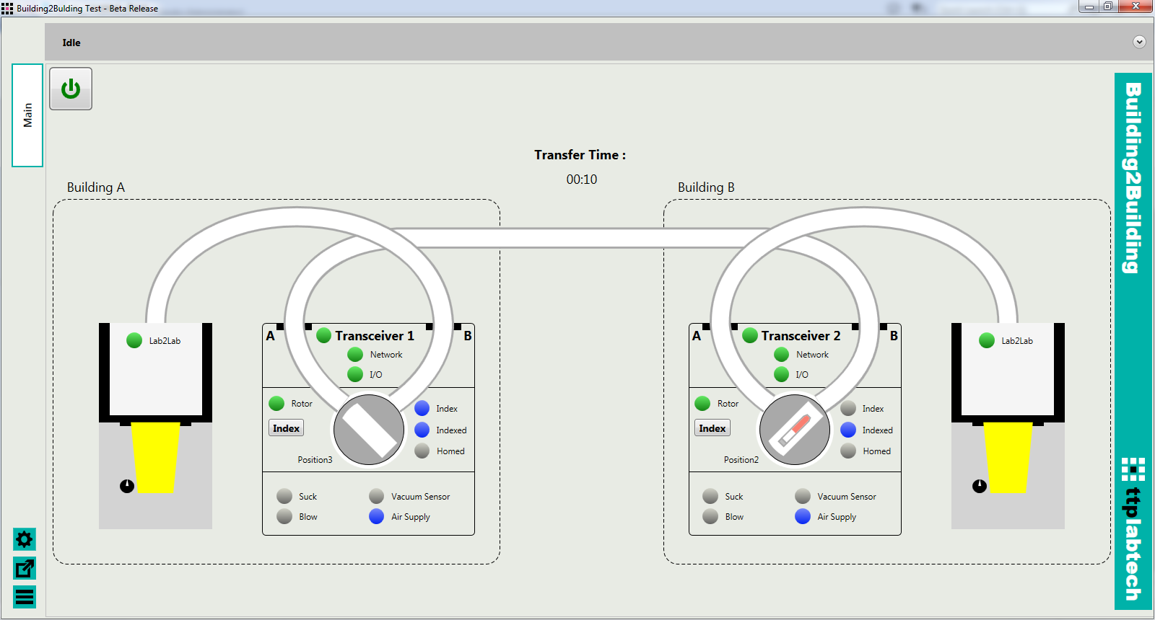This screenshot has height=620, width=1155.
Task: Select the Main side tab
Action: click(27, 115)
